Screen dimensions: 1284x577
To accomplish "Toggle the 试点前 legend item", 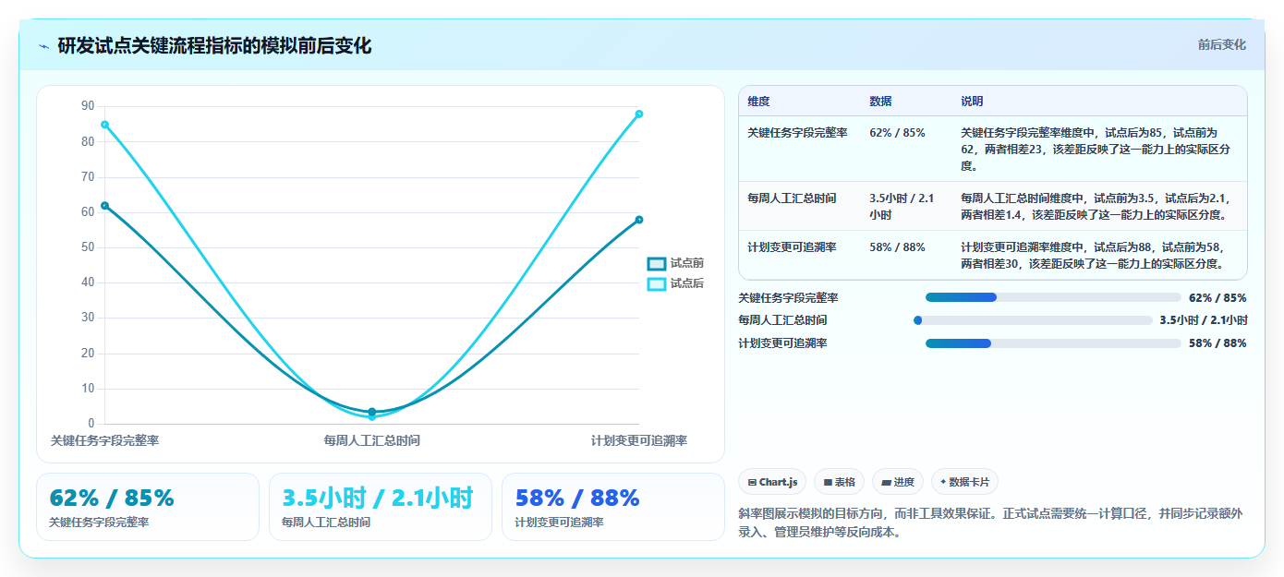I will [676, 264].
